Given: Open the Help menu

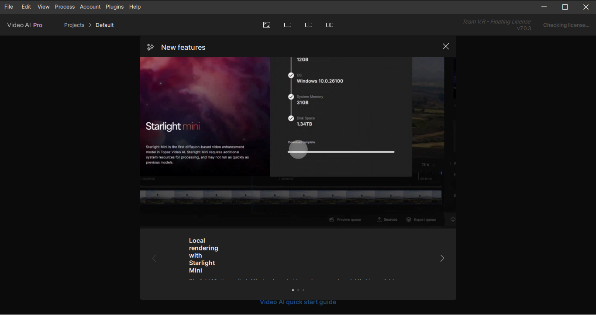Looking at the screenshot, I should [x=135, y=7].
